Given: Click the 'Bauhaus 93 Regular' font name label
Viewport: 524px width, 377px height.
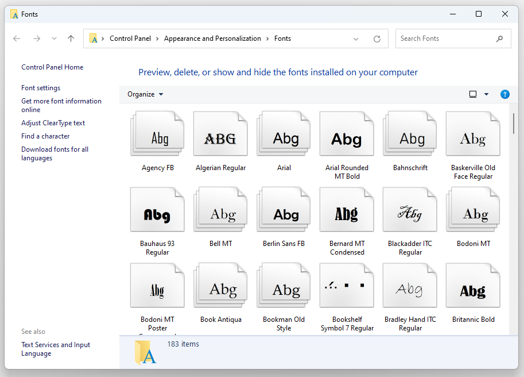Looking at the screenshot, I should click(x=157, y=248).
